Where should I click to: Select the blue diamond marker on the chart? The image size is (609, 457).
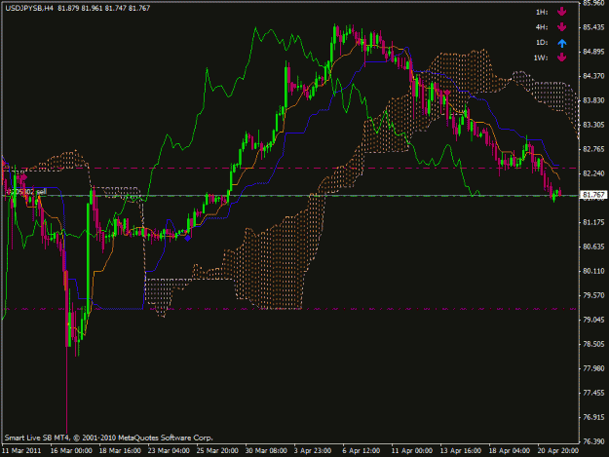pos(188,238)
